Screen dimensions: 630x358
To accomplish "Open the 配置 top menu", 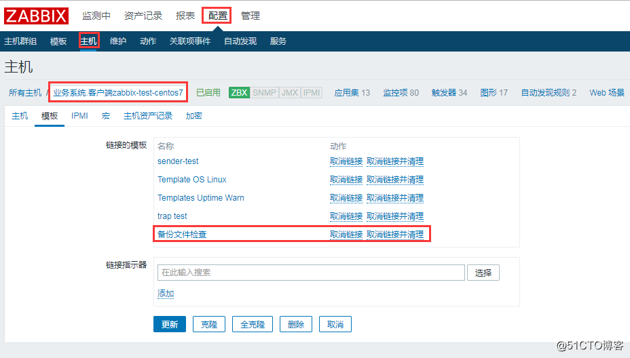I will pos(218,16).
